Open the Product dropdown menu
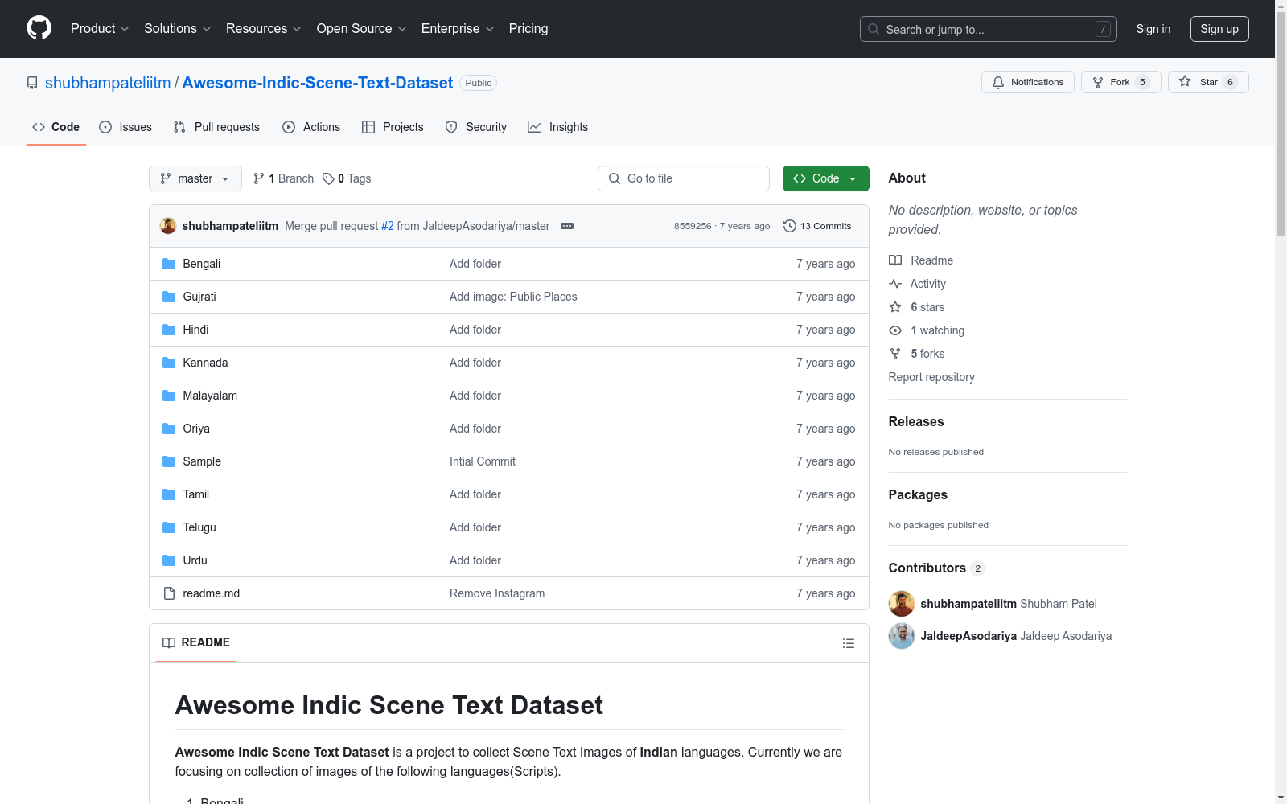This screenshot has height=804, width=1287. 100,28
